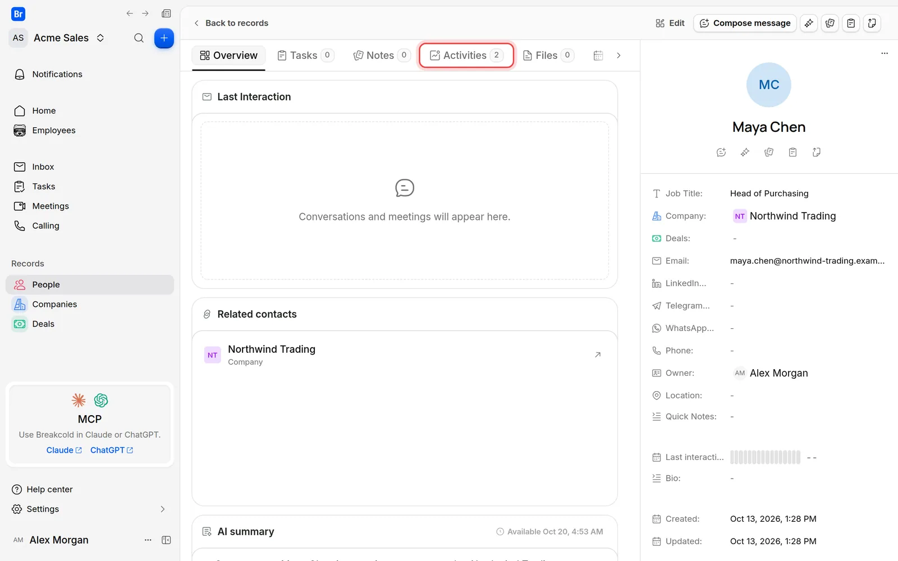The width and height of the screenshot is (898, 561).
Task: Open Deals under Records
Action: coord(90,324)
